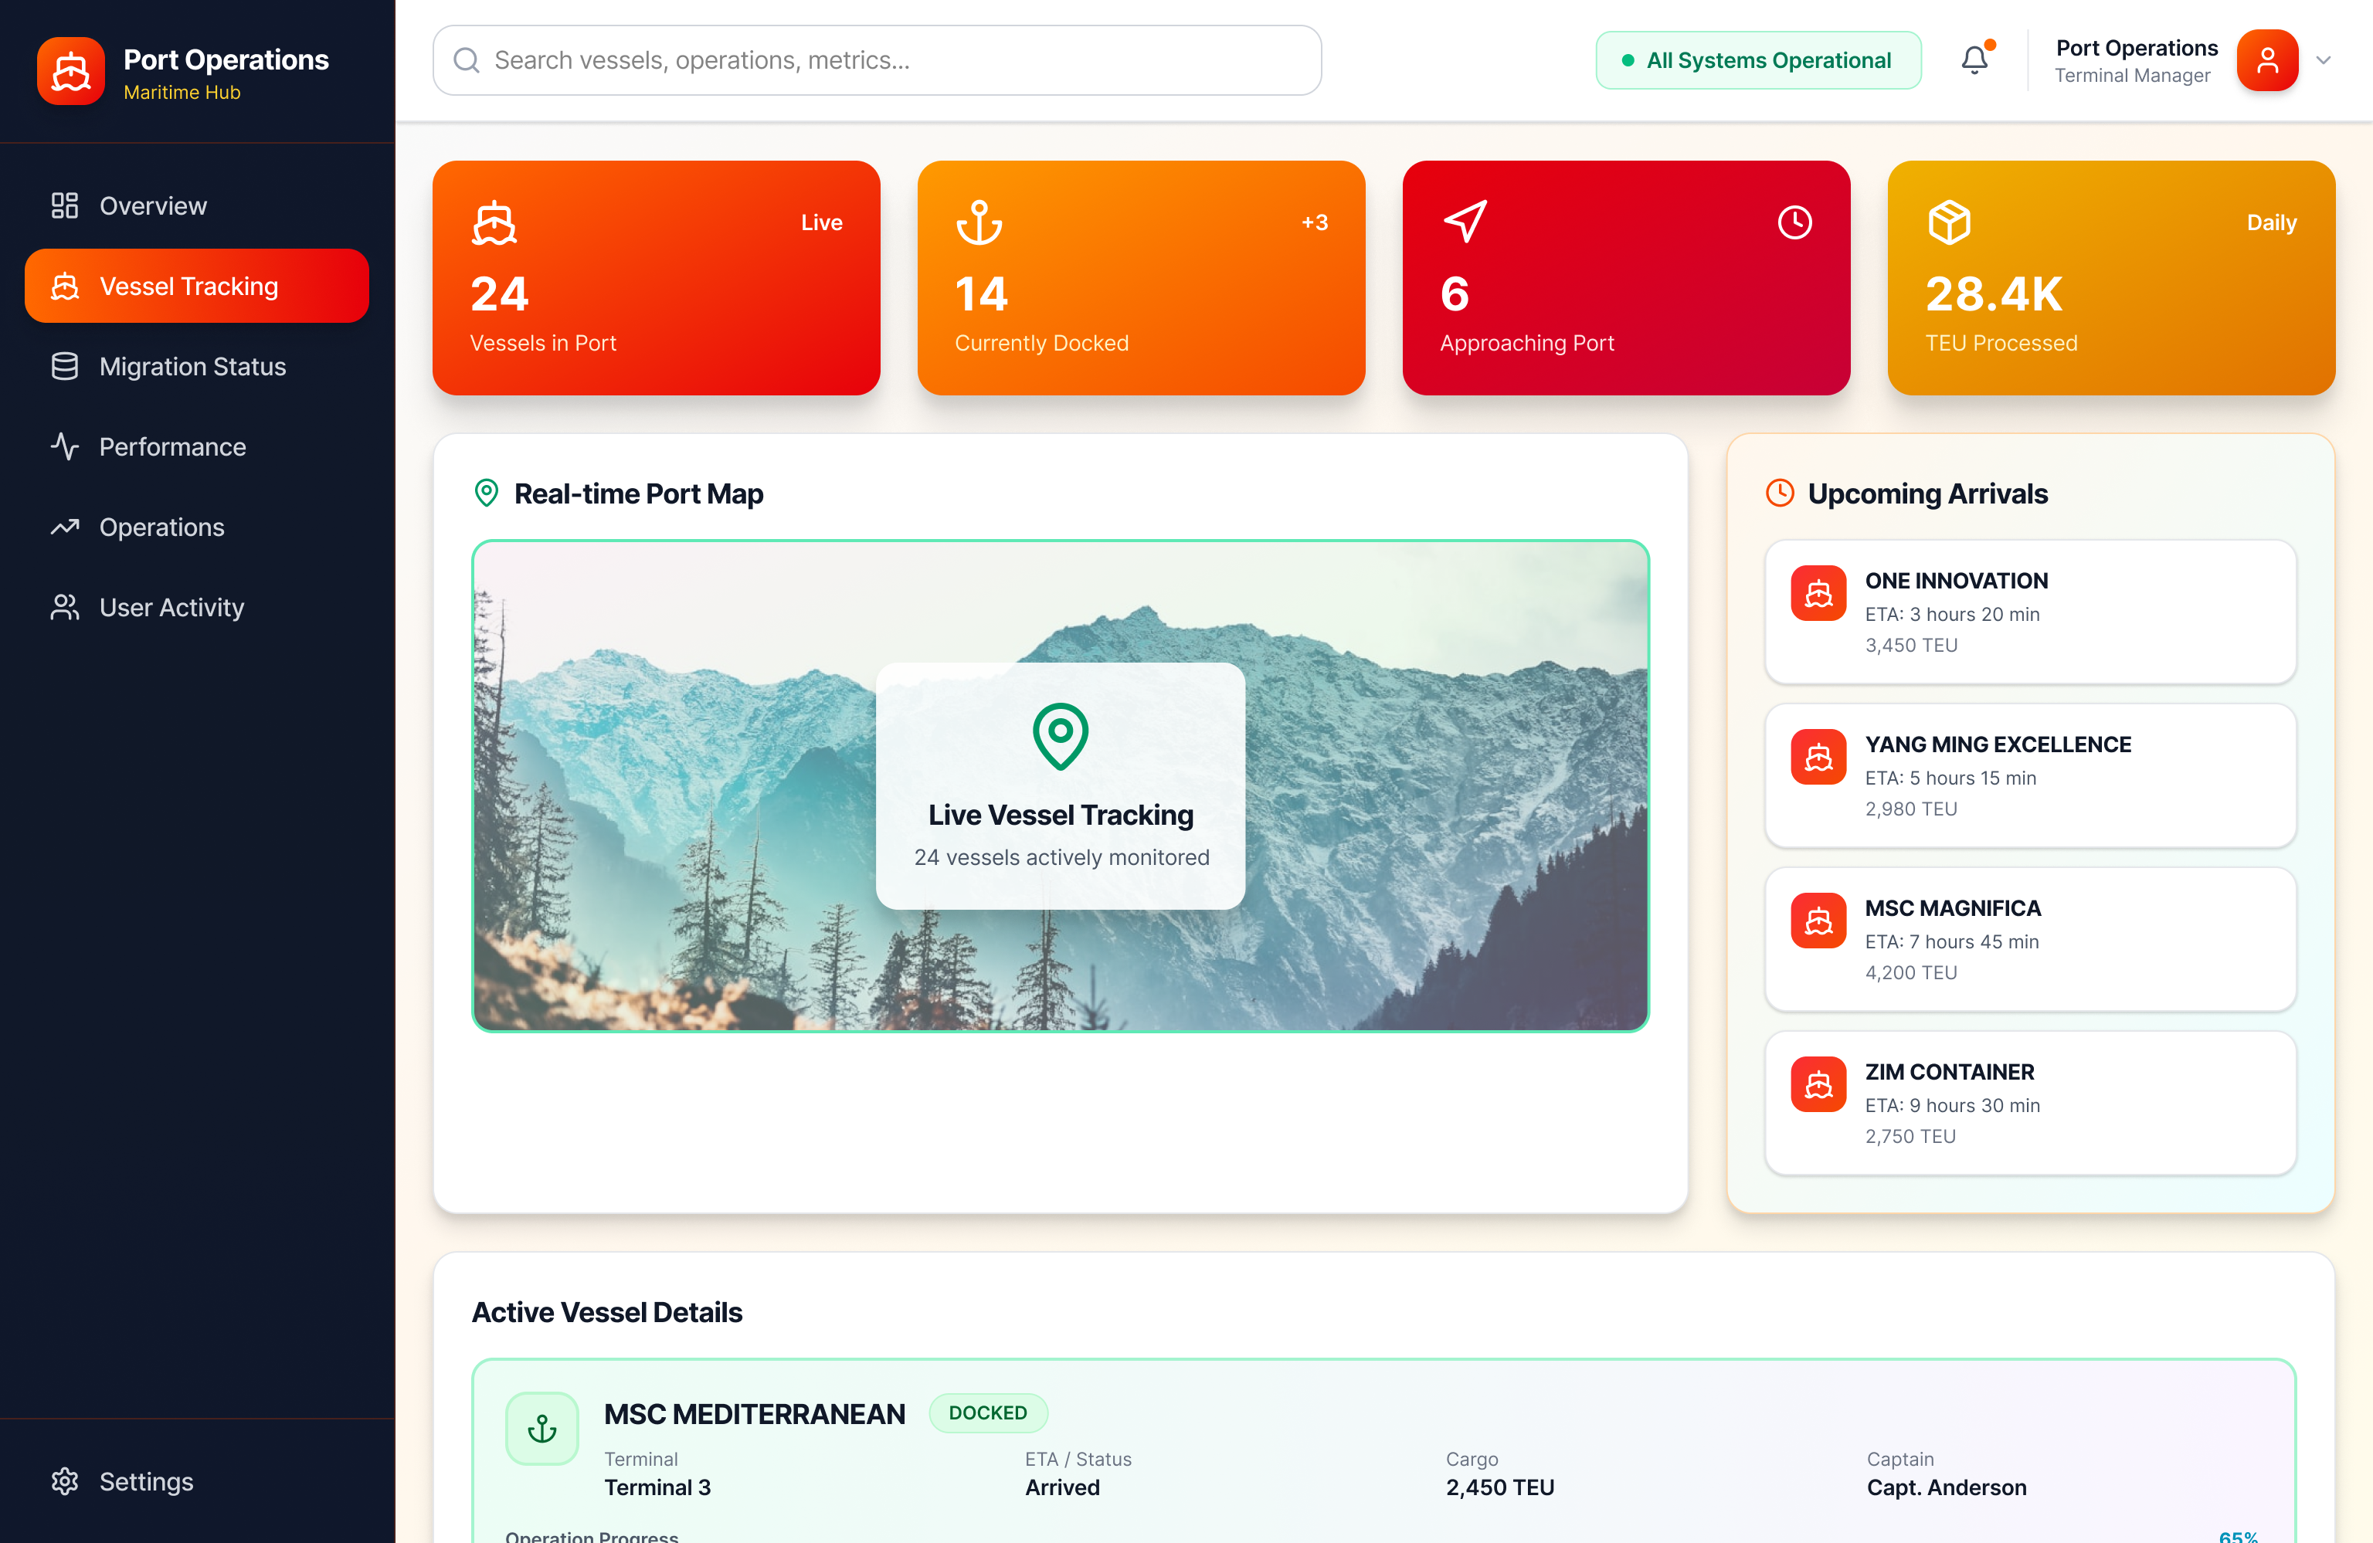
Task: Click the All Systems Operational badge
Action: click(1758, 59)
